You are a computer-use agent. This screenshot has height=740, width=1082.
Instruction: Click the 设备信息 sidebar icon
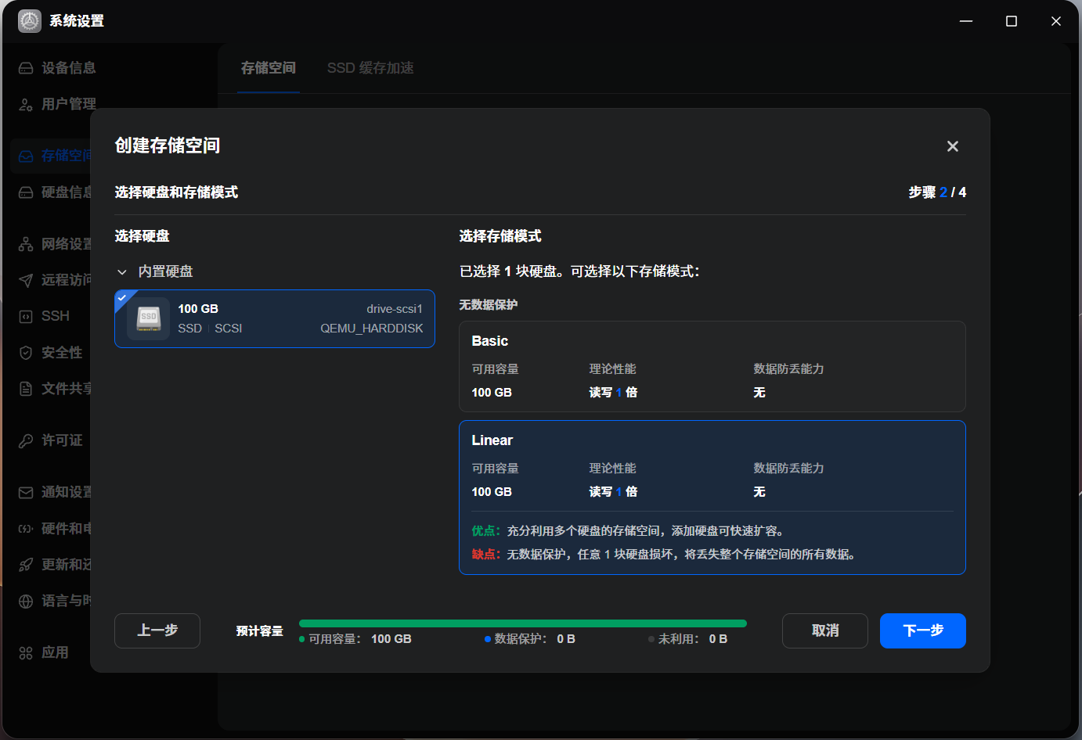[x=26, y=68]
